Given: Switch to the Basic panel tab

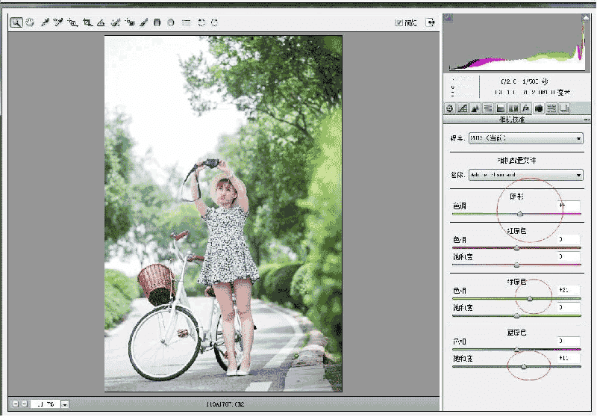Looking at the screenshot, I should pos(449,108).
